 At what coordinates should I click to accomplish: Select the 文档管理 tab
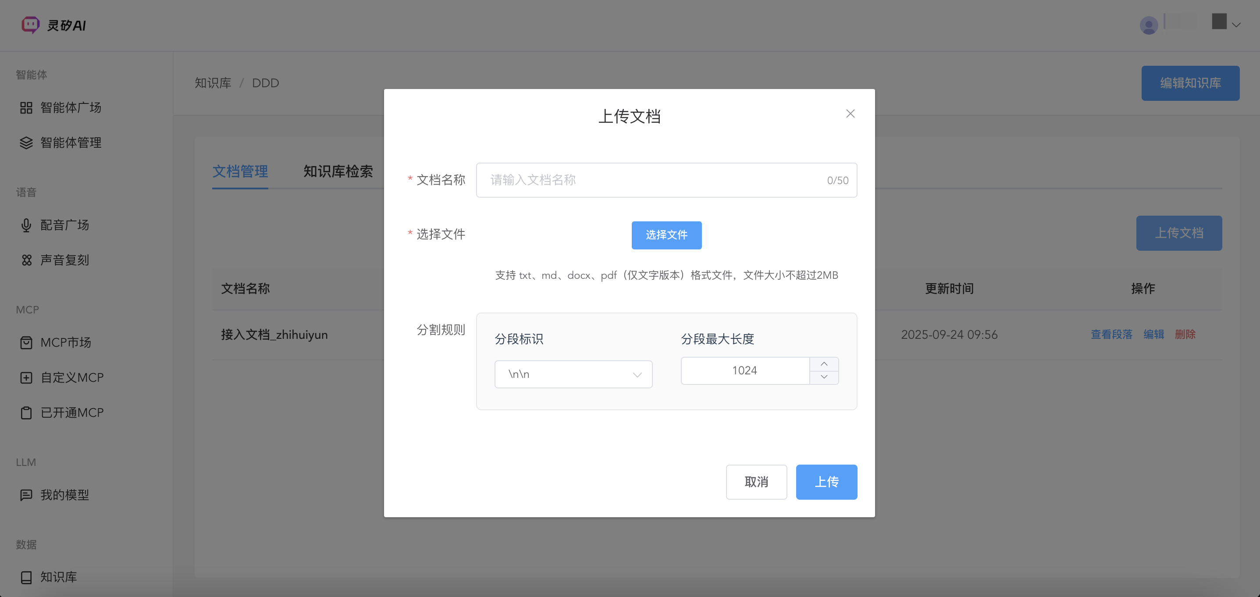pos(240,171)
